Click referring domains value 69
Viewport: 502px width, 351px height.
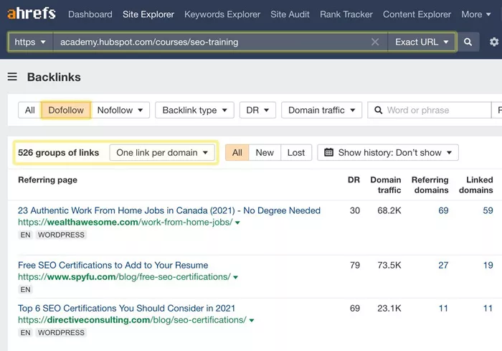tap(443, 210)
